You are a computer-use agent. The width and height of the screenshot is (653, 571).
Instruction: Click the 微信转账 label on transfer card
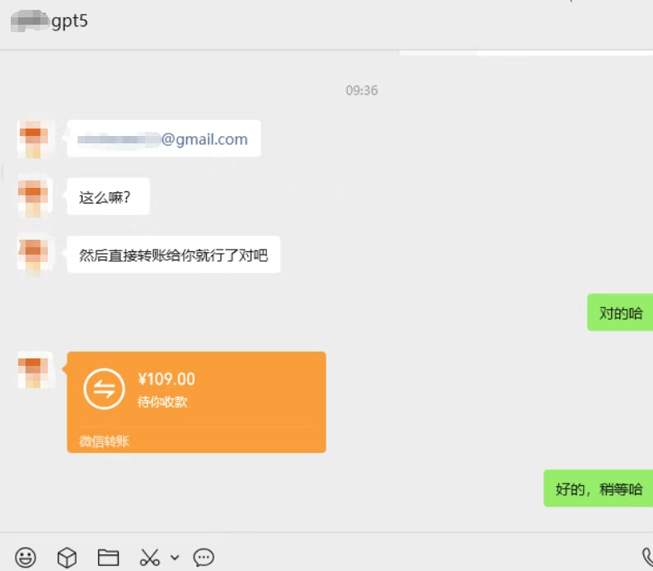click(x=105, y=441)
